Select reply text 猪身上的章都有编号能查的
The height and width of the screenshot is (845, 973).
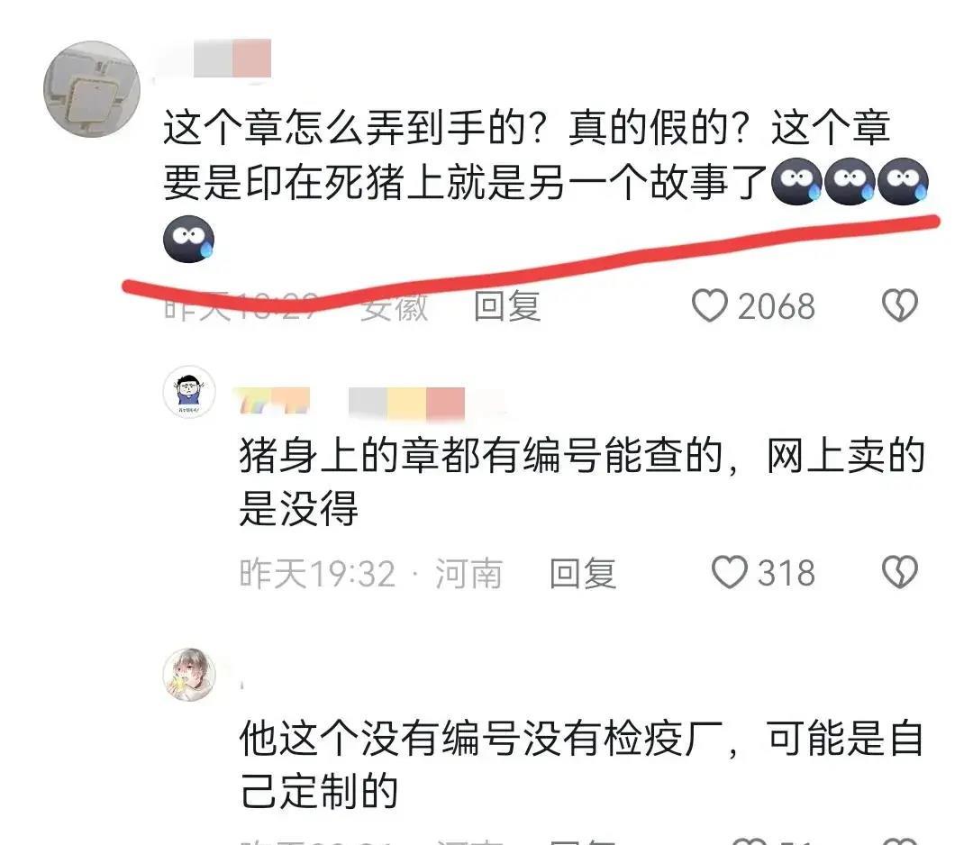click(481, 456)
